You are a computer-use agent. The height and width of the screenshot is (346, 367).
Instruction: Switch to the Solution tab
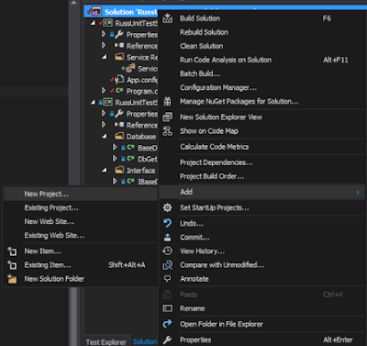(145, 341)
